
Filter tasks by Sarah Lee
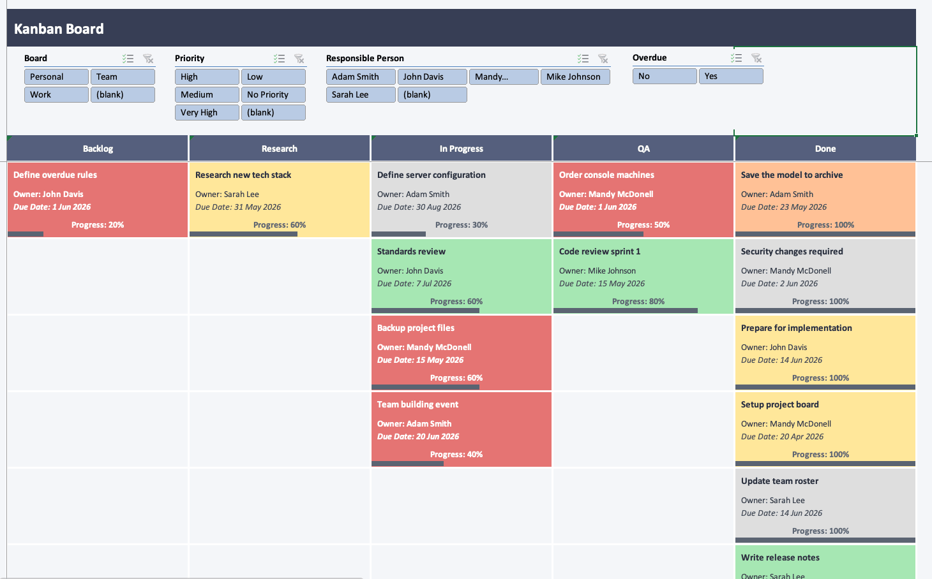361,94
